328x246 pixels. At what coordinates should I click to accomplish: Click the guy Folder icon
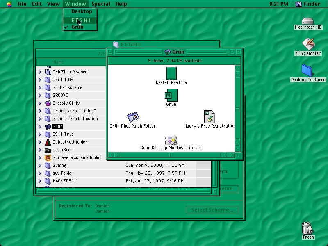[x=48, y=173]
